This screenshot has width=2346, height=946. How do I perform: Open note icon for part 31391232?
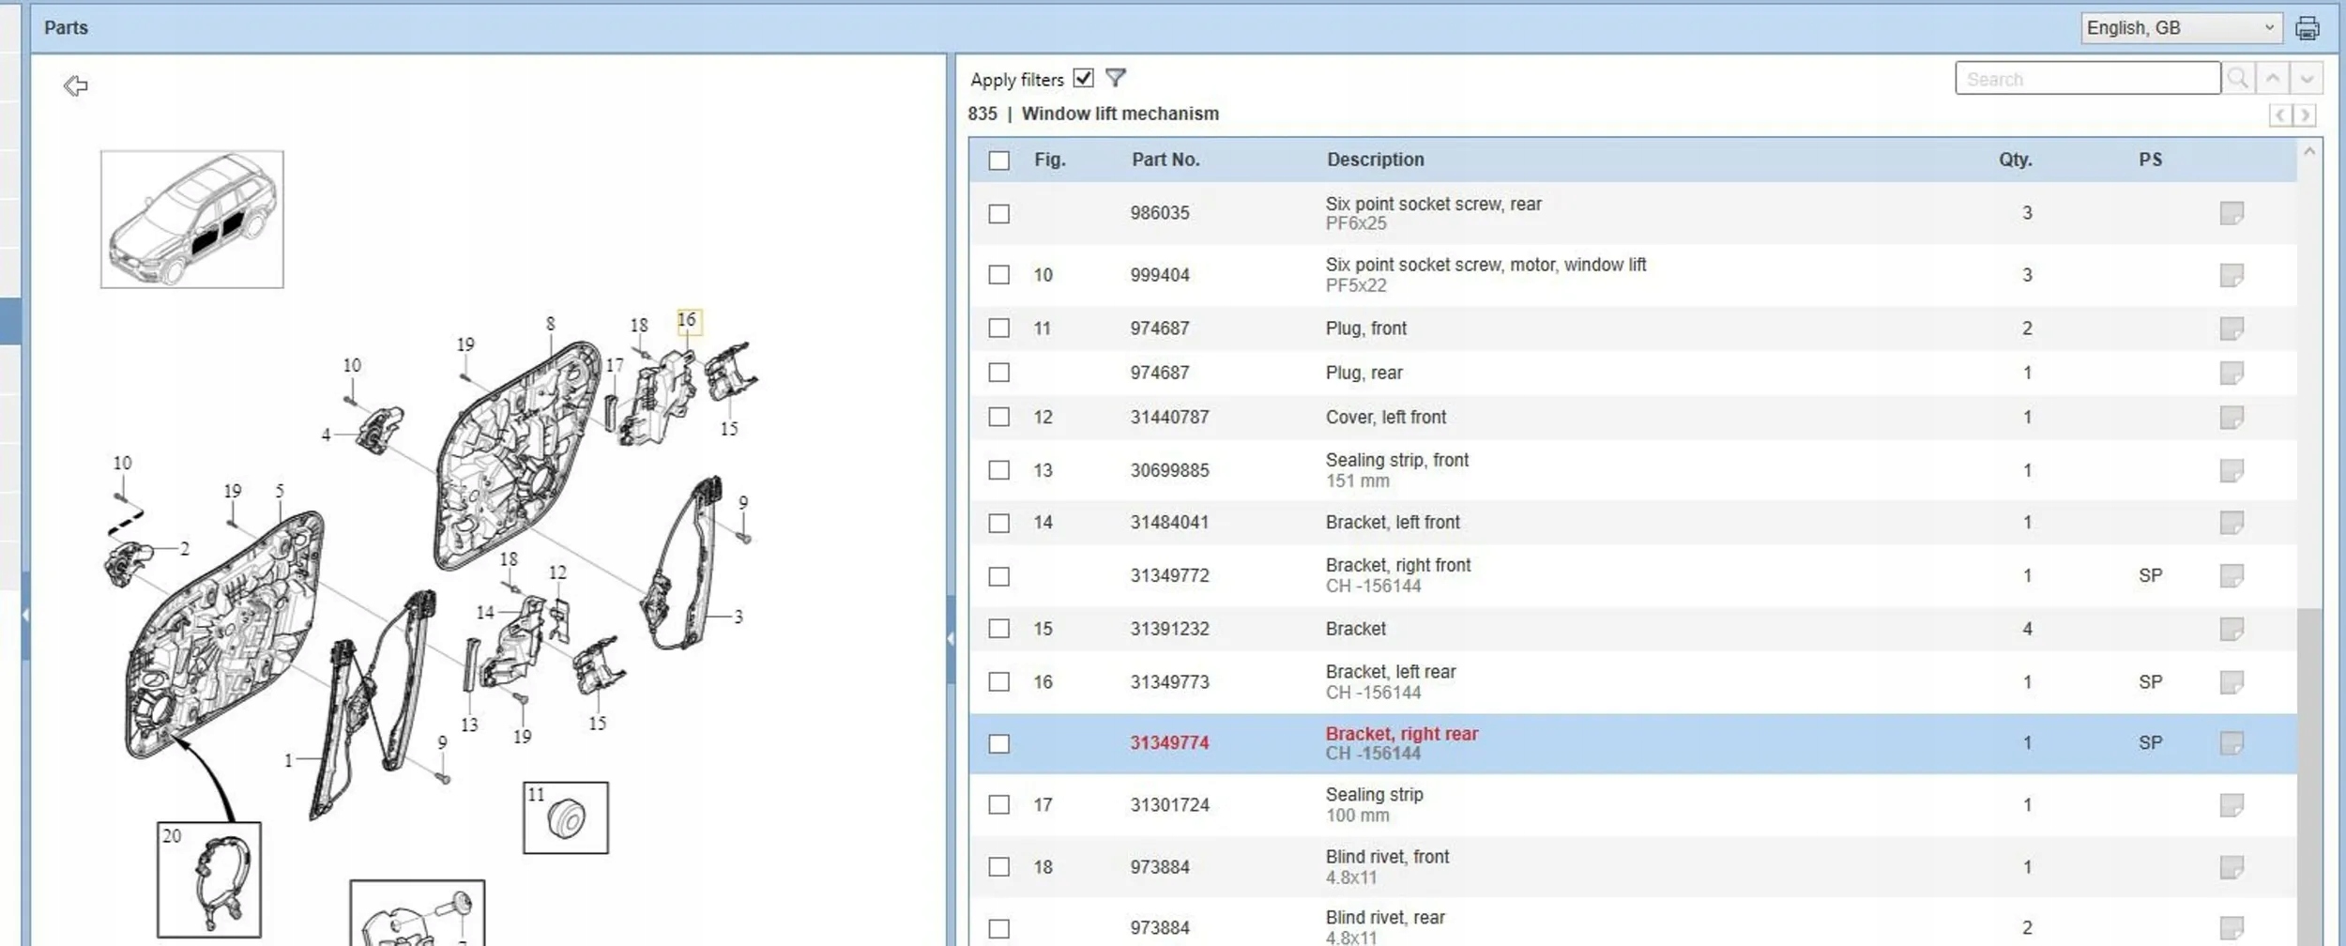pos(2232,629)
